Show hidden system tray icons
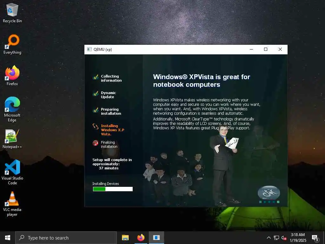Image resolution: width=325 pixels, height=244 pixels. pos(269,238)
